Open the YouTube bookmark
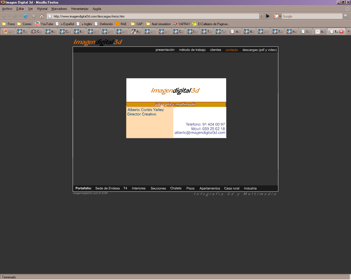This screenshot has height=280, width=351. coord(44,24)
